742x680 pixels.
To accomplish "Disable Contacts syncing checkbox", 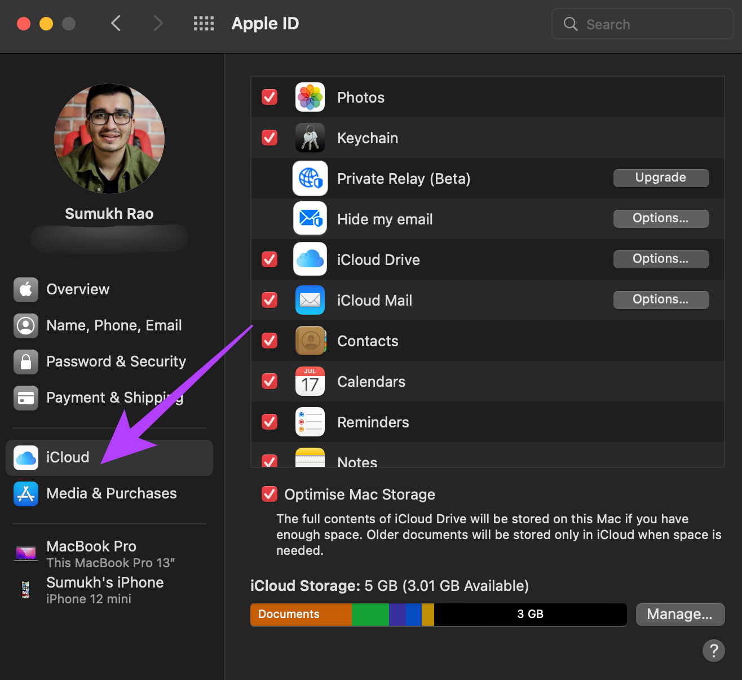I will coord(270,341).
